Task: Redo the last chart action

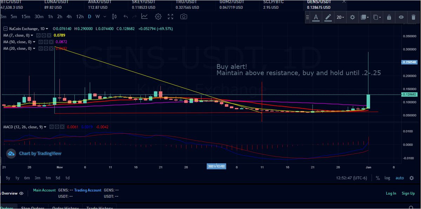Action: 135,16
